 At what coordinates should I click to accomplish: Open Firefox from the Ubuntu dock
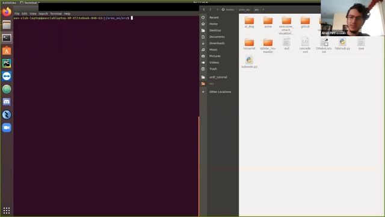coord(7,12)
